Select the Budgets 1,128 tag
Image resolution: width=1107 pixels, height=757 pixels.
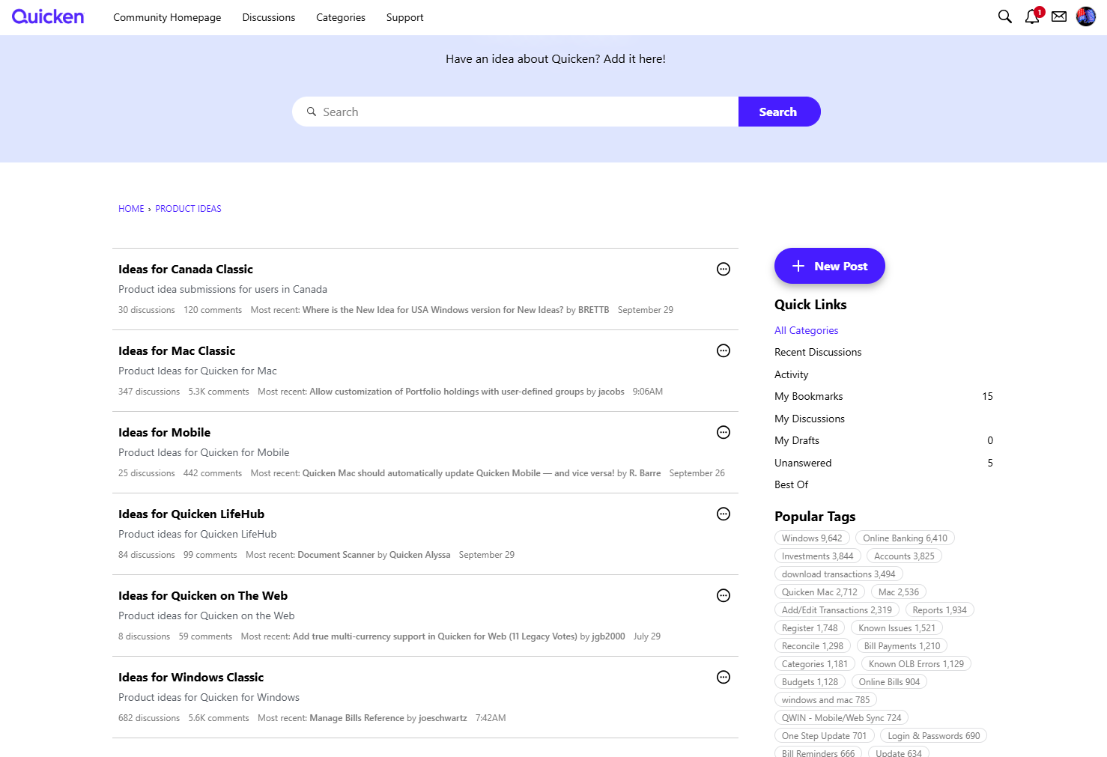click(x=810, y=682)
